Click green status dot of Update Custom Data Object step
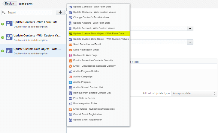 2,51
